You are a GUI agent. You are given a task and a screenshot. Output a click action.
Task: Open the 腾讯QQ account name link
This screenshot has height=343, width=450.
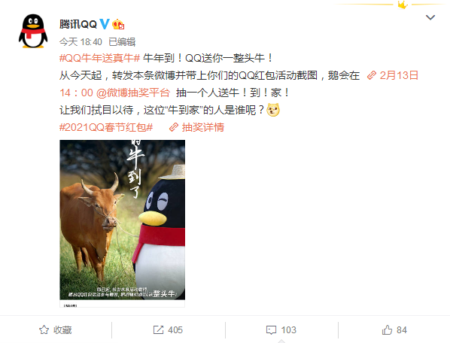point(78,24)
